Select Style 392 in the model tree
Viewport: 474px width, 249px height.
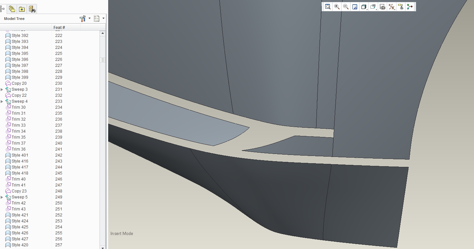20,36
